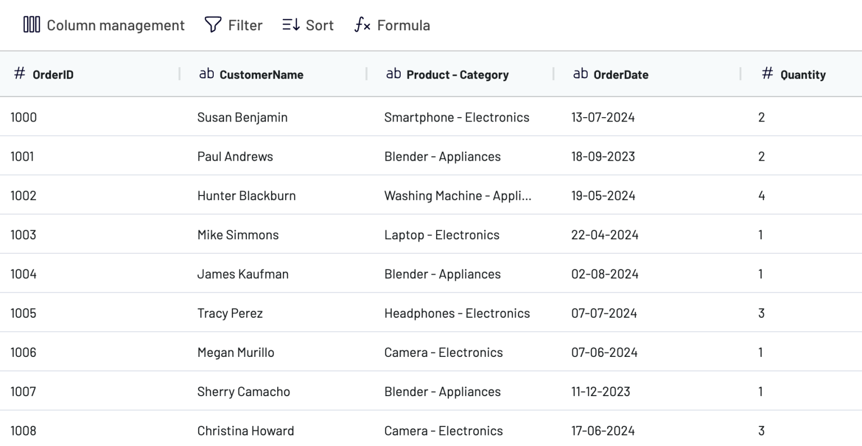Click the ab icon beside Product - Category

[x=393, y=73]
